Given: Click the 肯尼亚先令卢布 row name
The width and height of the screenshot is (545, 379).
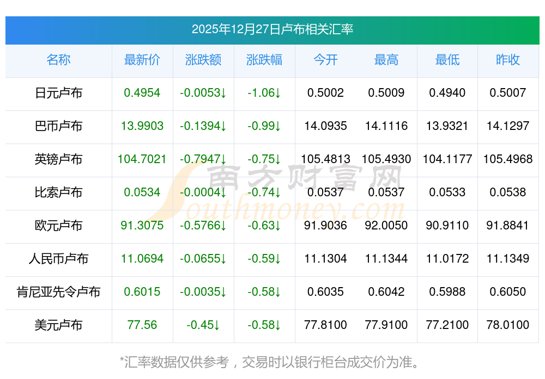Looking at the screenshot, I should 58,292.
